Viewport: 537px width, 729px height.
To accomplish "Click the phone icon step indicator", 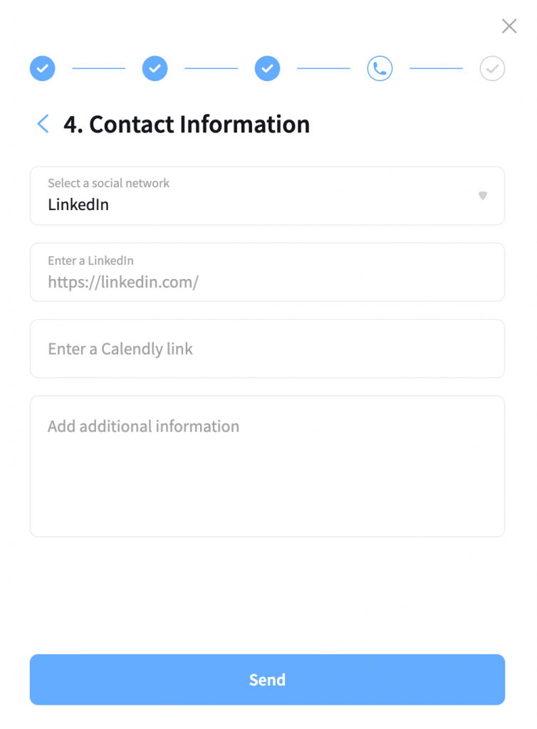I will pos(380,69).
